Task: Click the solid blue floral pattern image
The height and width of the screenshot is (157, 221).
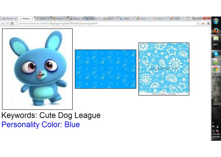Action: (x=106, y=69)
